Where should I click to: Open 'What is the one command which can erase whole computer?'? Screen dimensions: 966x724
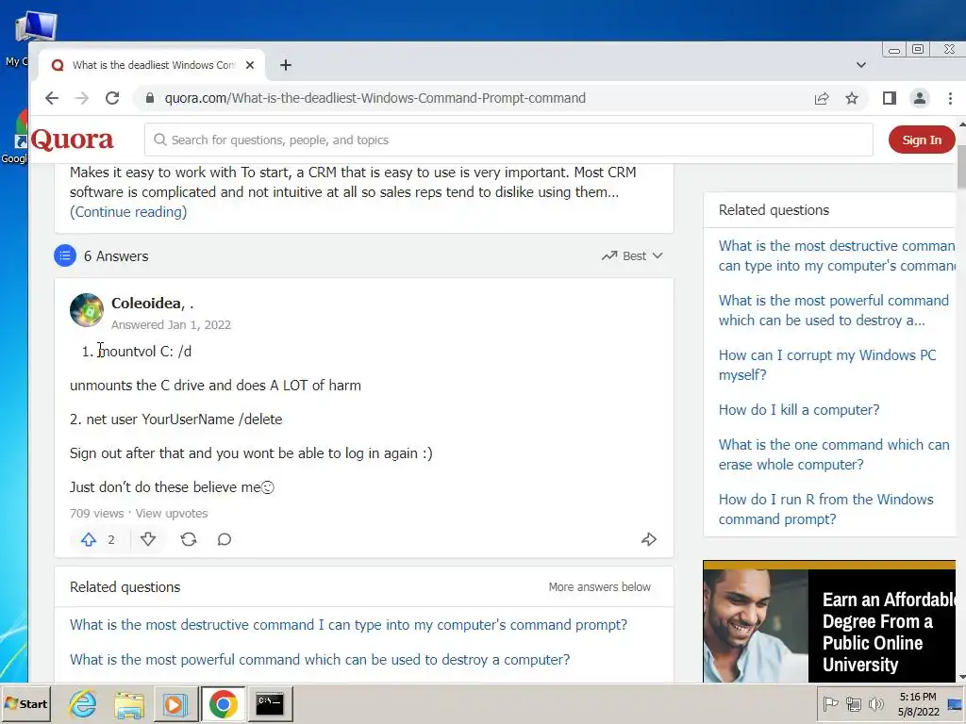click(x=834, y=454)
